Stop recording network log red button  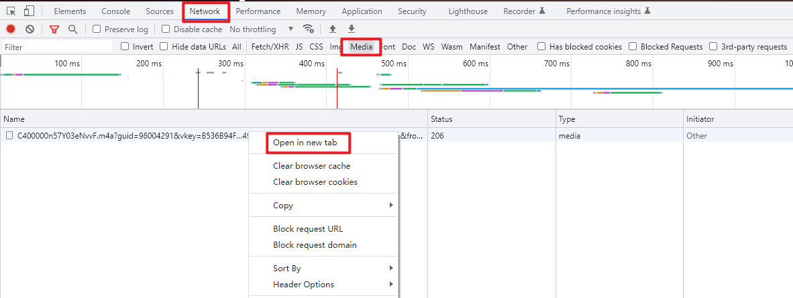click(x=11, y=29)
